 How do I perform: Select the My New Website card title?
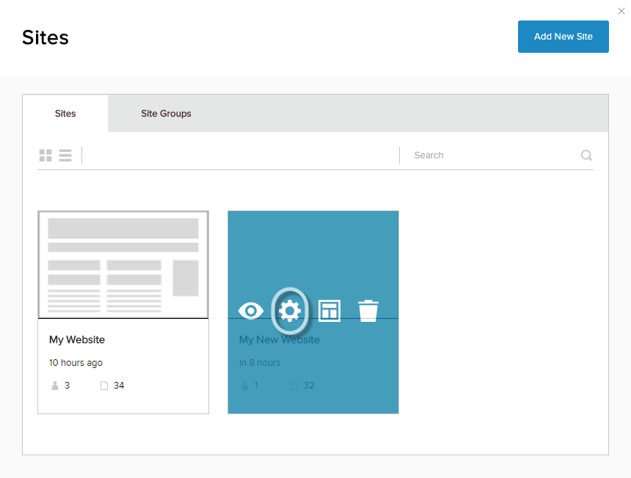coord(280,339)
